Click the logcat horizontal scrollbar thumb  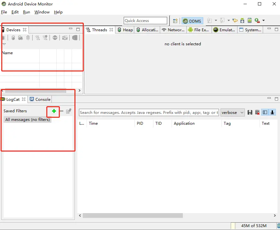click(133, 215)
